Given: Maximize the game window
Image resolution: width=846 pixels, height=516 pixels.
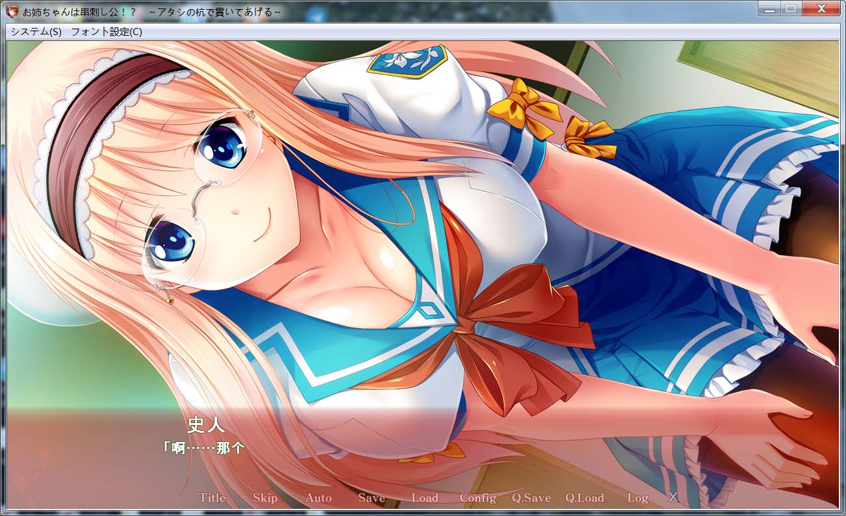Looking at the screenshot, I should [x=791, y=8].
